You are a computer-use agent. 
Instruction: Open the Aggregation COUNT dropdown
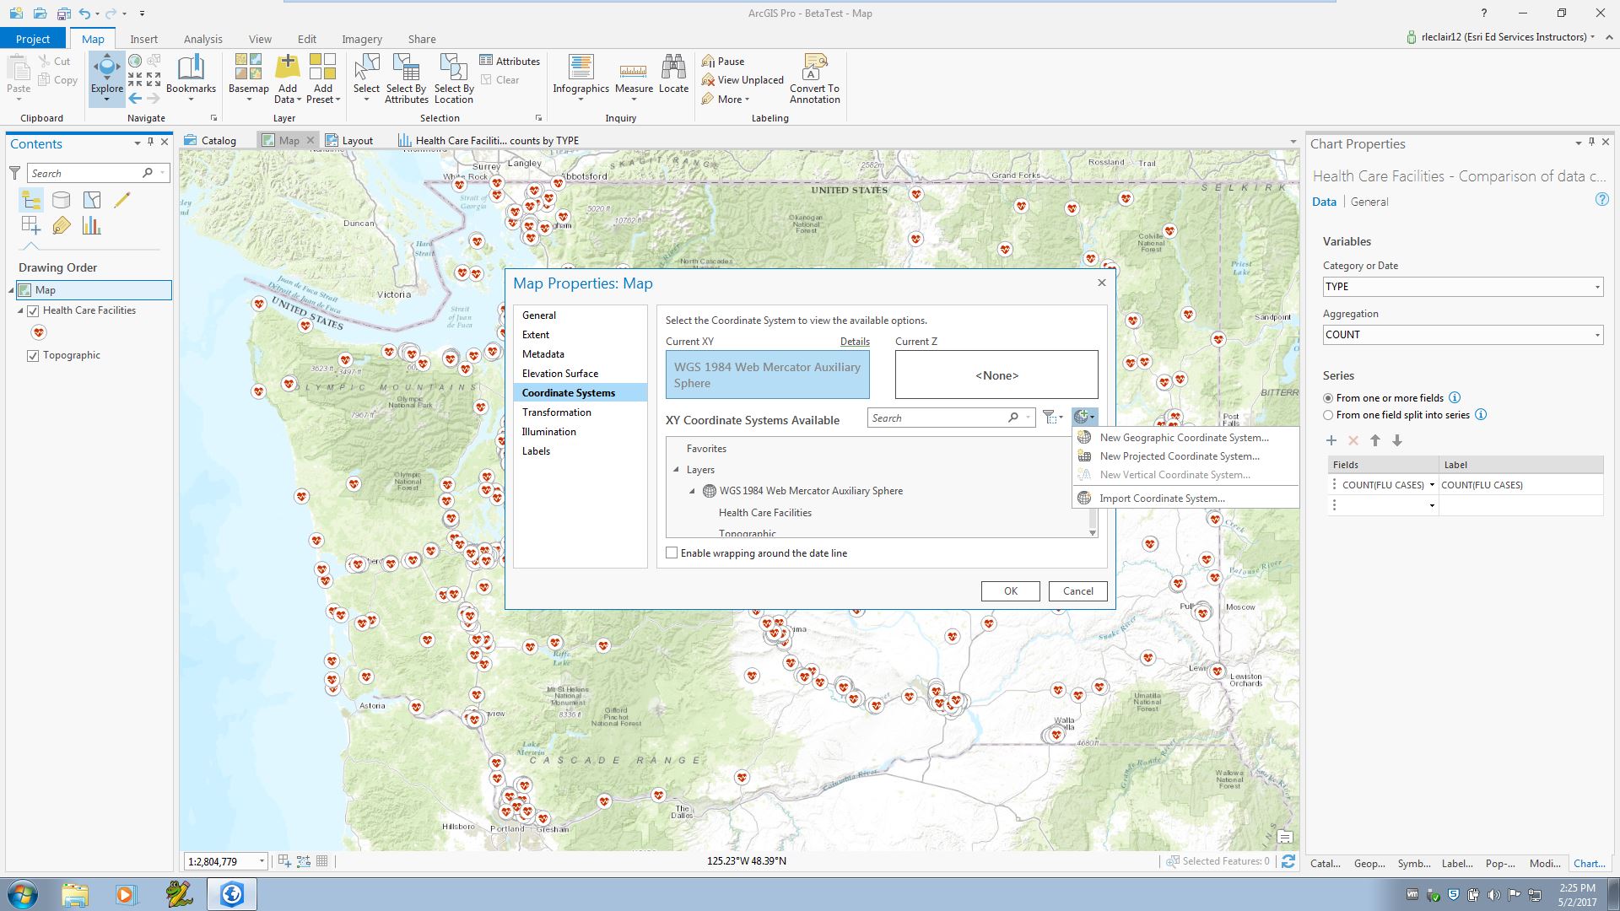point(1462,335)
